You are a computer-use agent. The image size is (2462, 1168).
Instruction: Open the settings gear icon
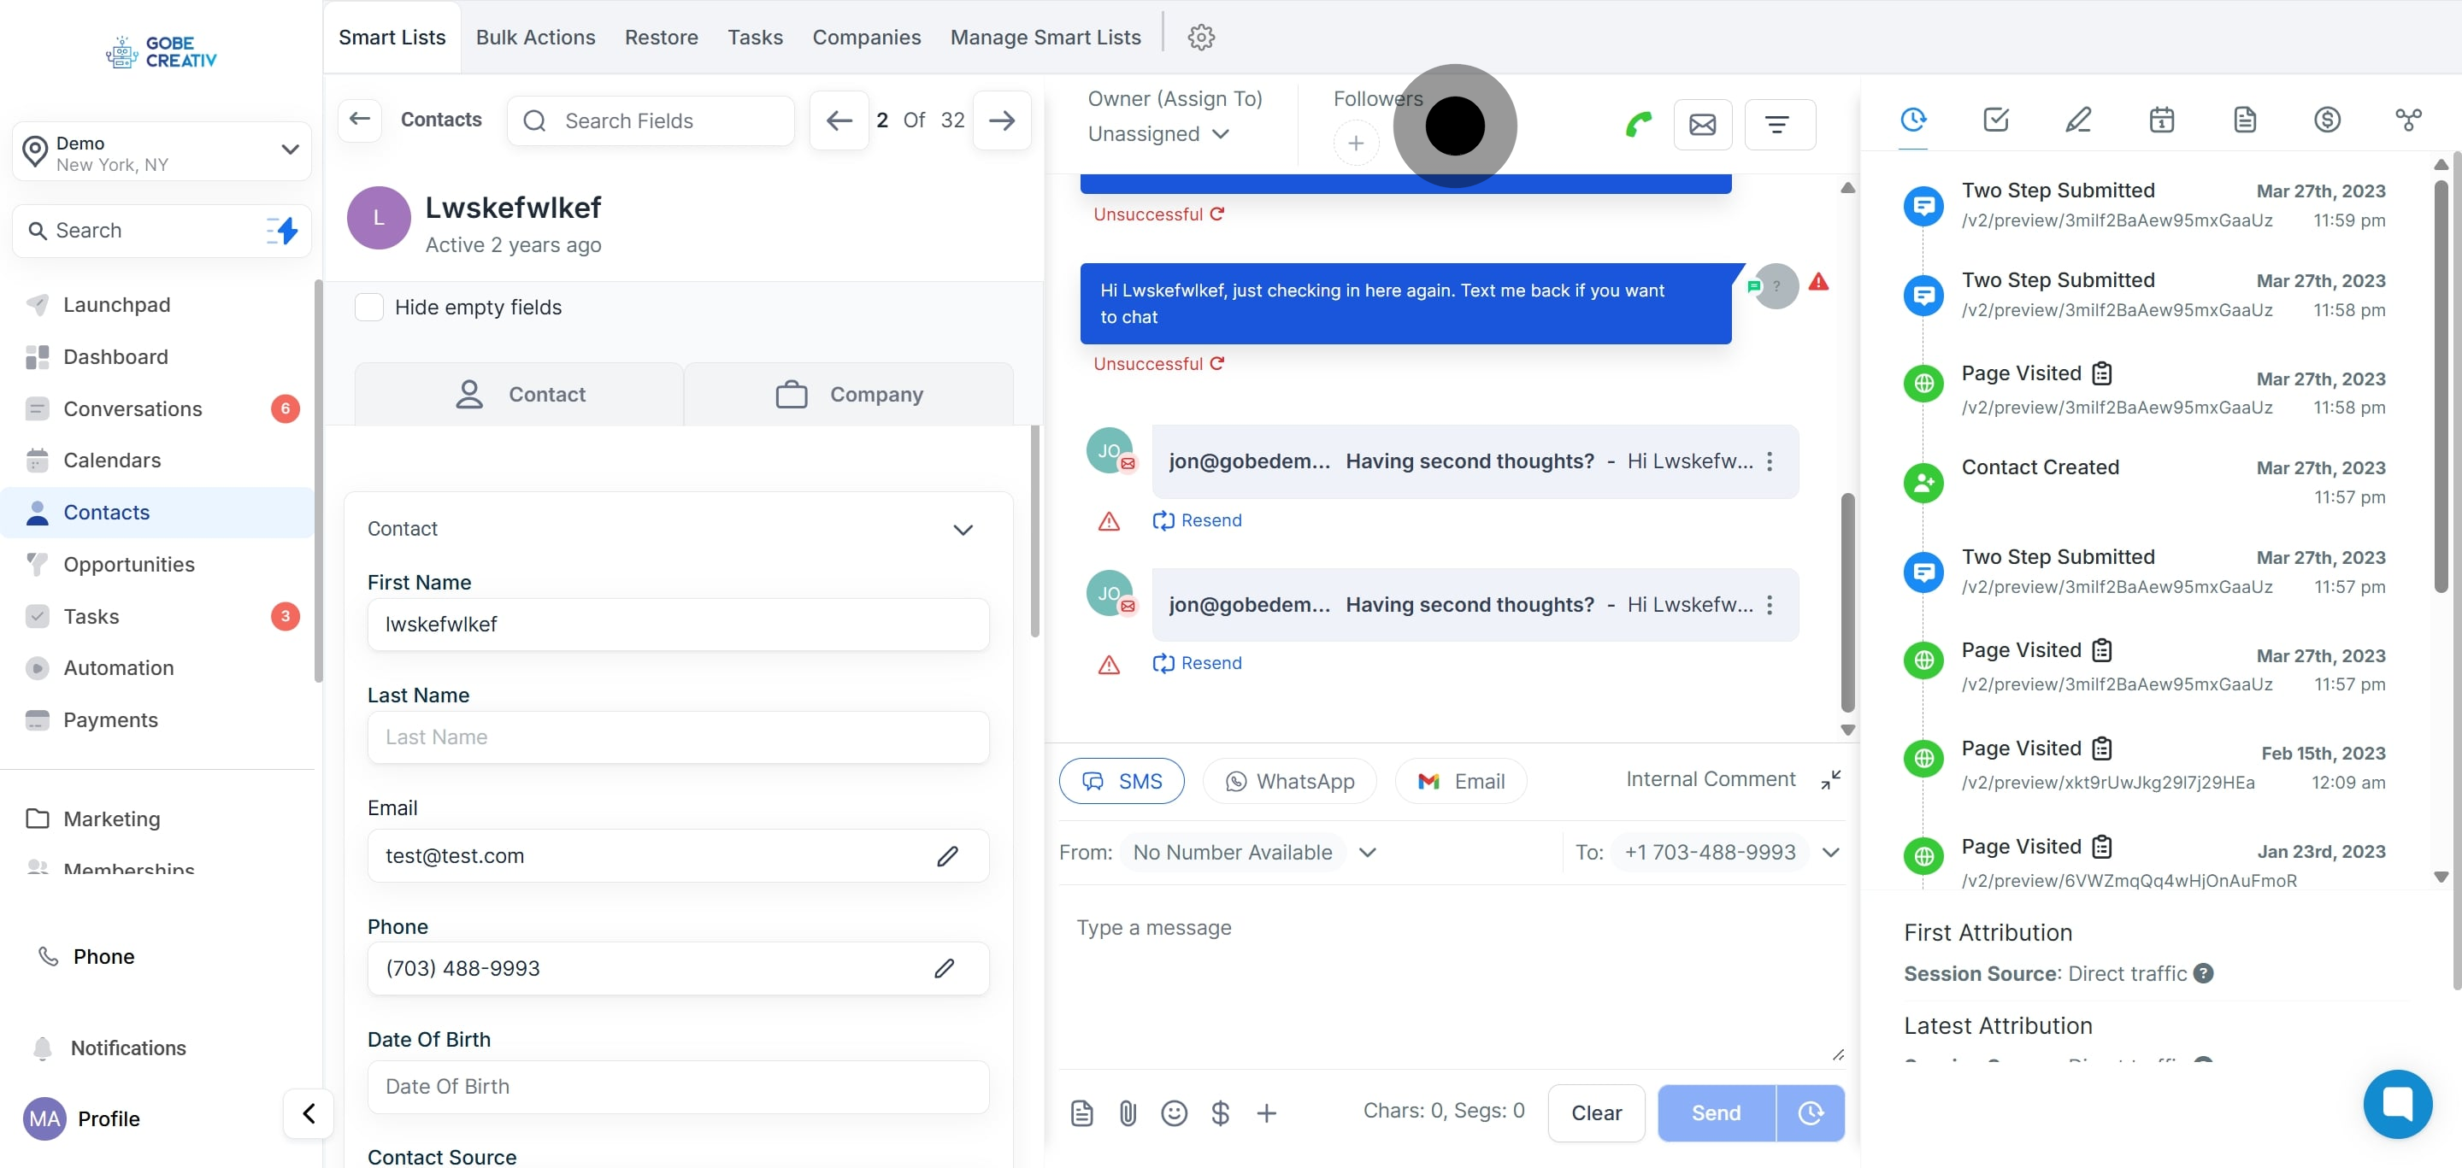[x=1200, y=38]
